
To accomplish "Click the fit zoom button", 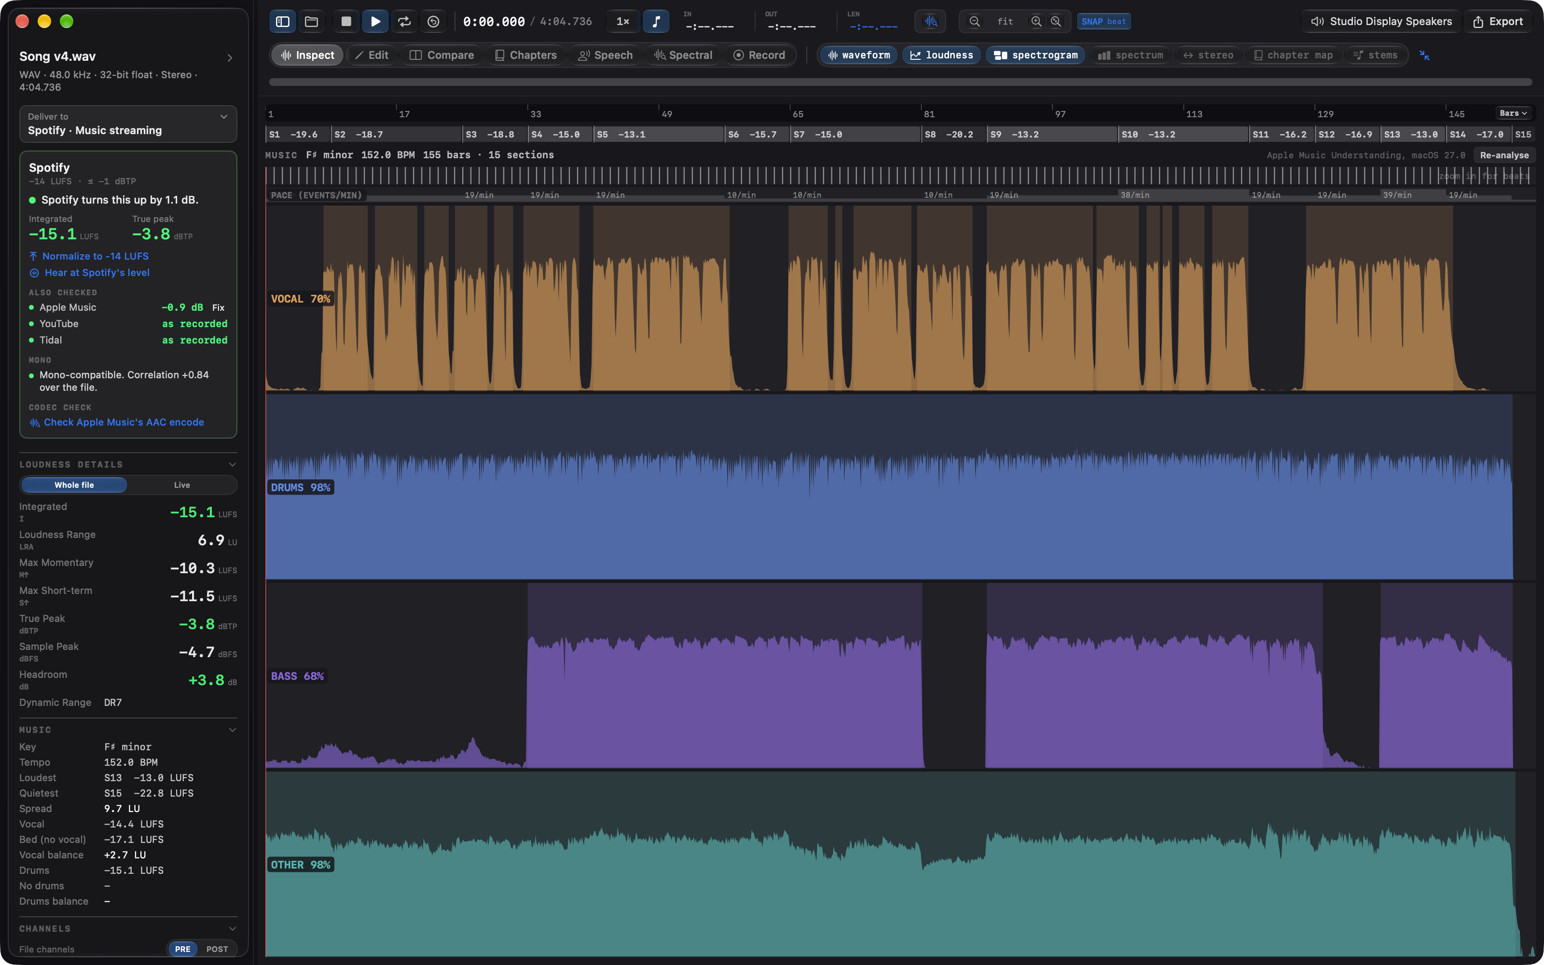I will 1006,21.
